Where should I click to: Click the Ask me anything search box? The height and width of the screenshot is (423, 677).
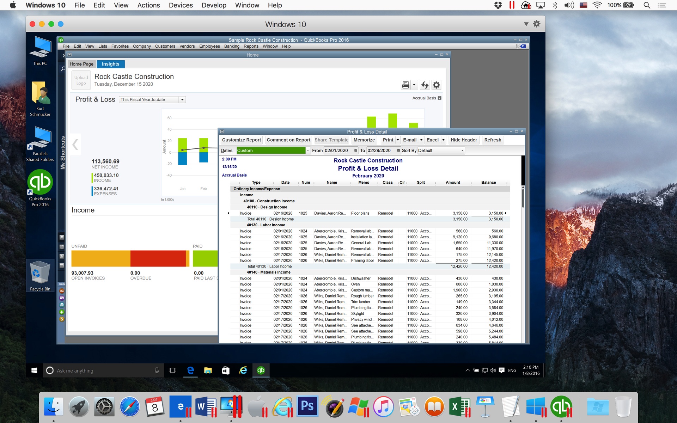tap(104, 370)
